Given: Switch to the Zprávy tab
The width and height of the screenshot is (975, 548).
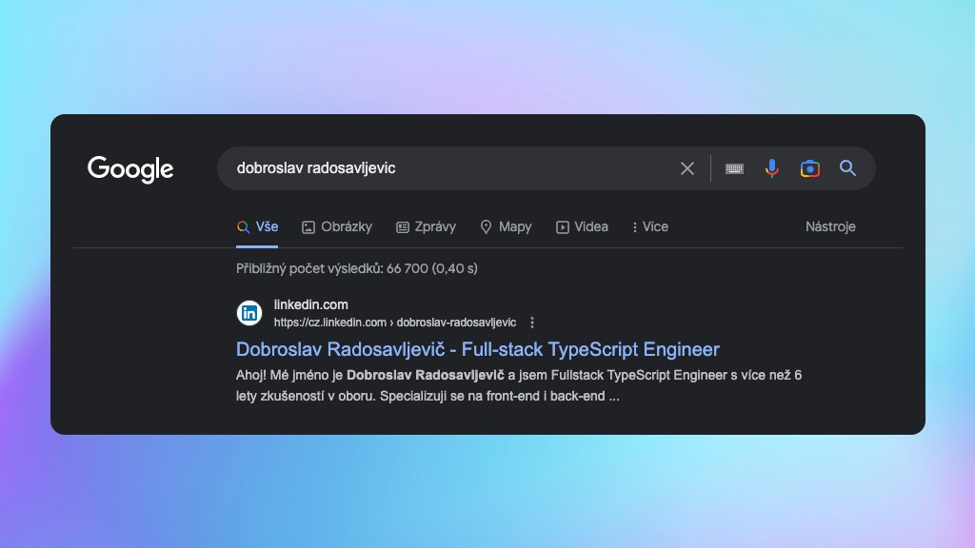Looking at the screenshot, I should coord(426,226).
